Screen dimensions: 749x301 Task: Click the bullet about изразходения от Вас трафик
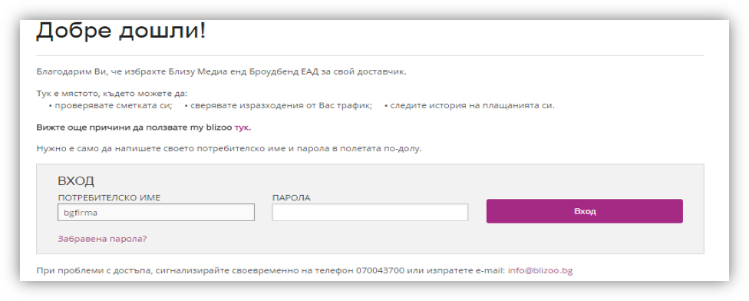278,106
